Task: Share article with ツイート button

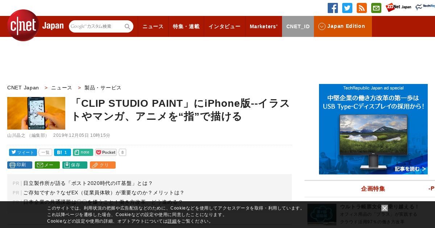Action: point(23,152)
